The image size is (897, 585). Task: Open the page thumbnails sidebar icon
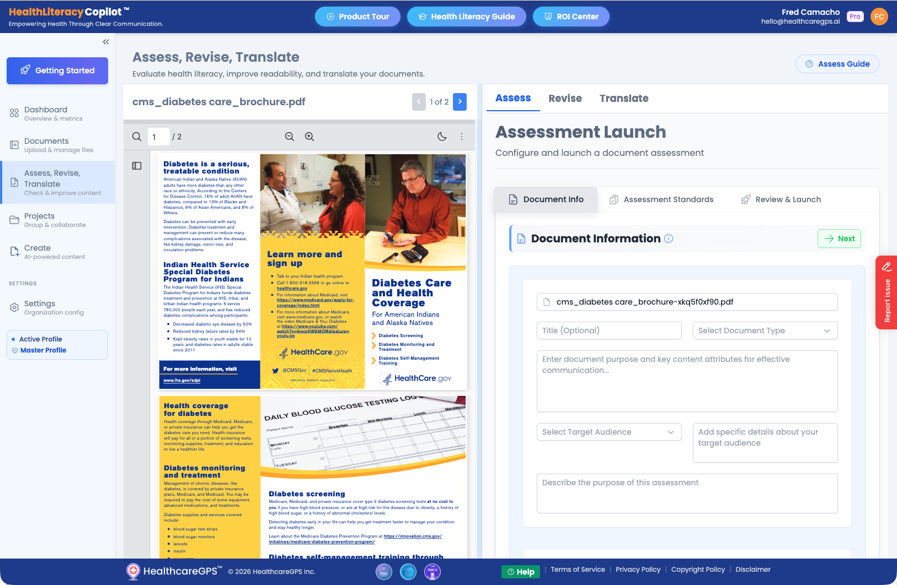tap(136, 165)
